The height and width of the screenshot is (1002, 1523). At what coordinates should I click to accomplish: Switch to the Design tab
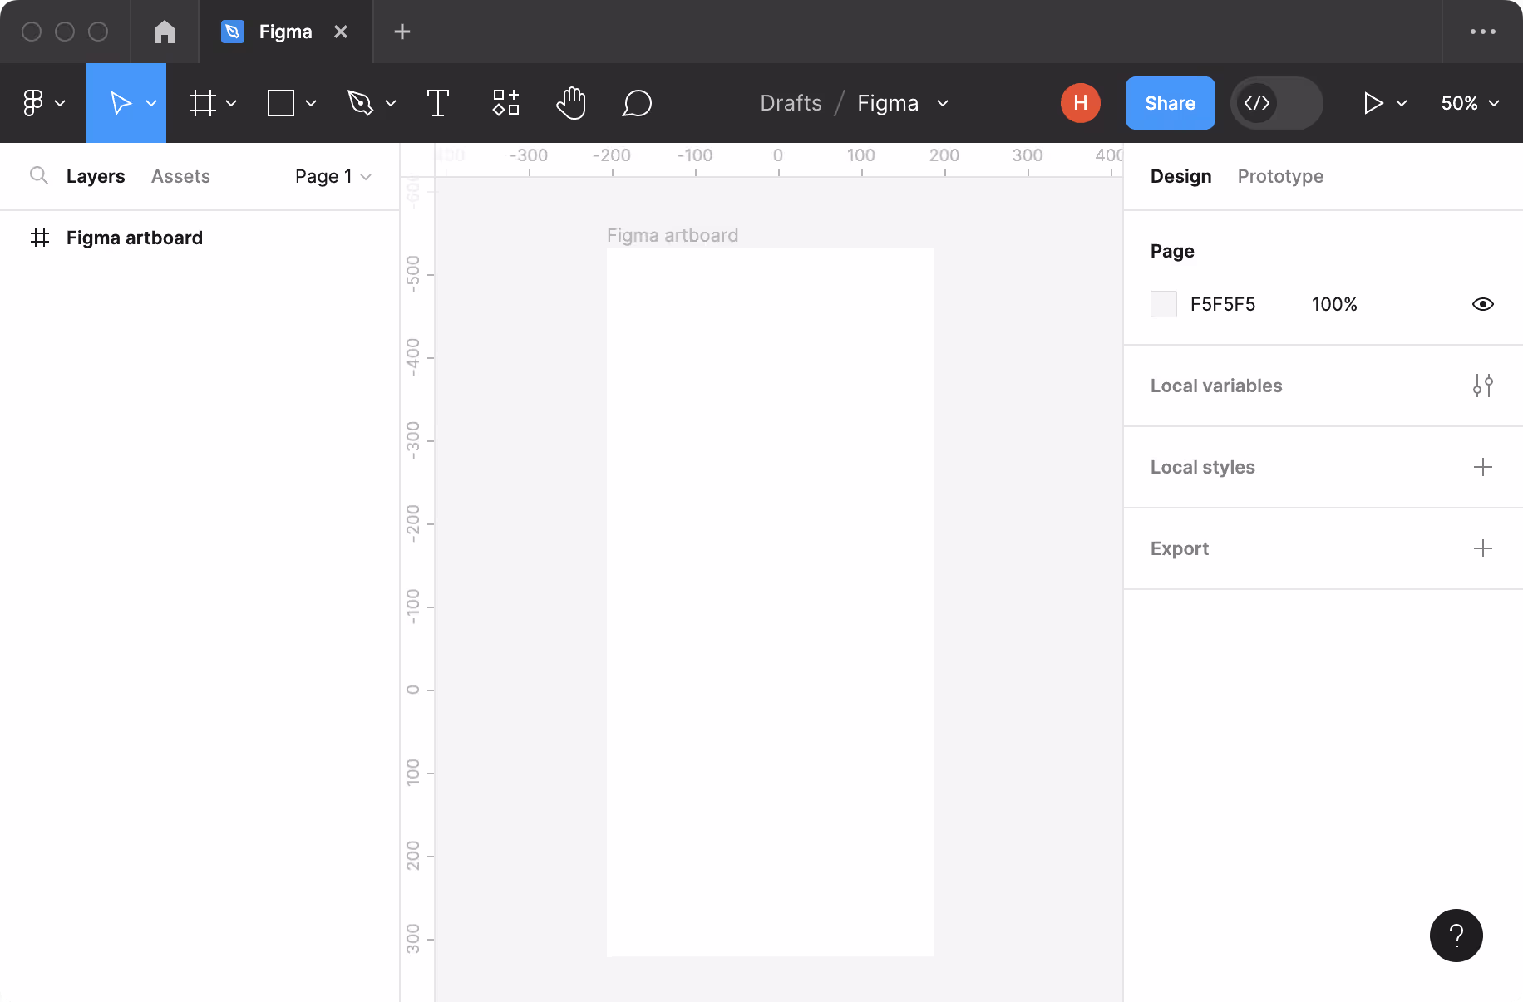pyautogui.click(x=1180, y=176)
